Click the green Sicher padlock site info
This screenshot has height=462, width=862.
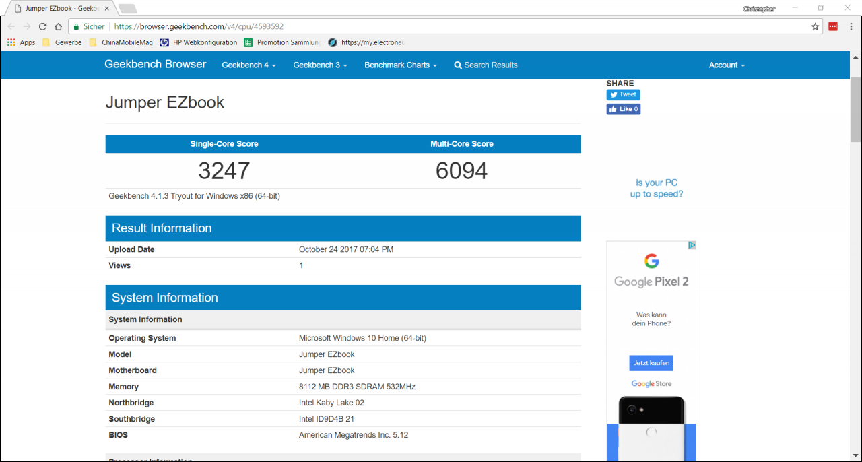point(90,26)
